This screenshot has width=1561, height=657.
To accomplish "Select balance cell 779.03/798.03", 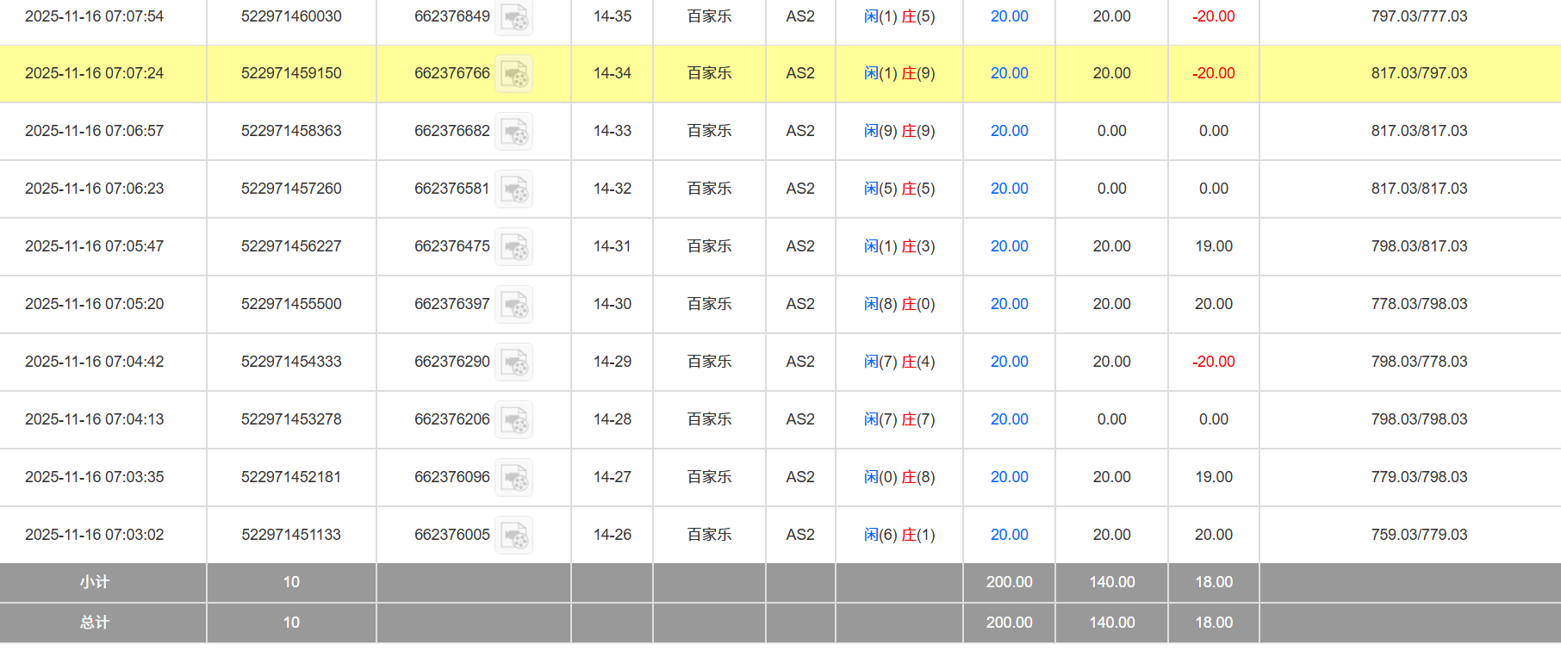I will tap(1419, 477).
